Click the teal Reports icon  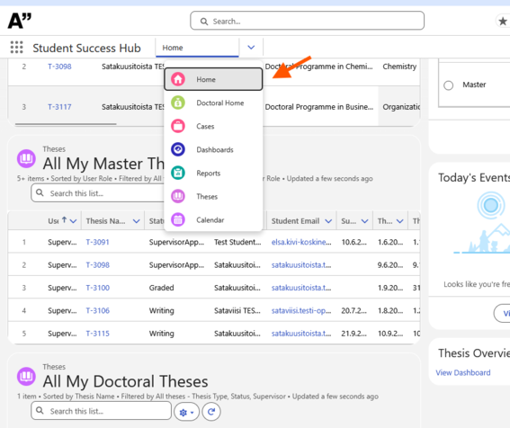(x=178, y=173)
